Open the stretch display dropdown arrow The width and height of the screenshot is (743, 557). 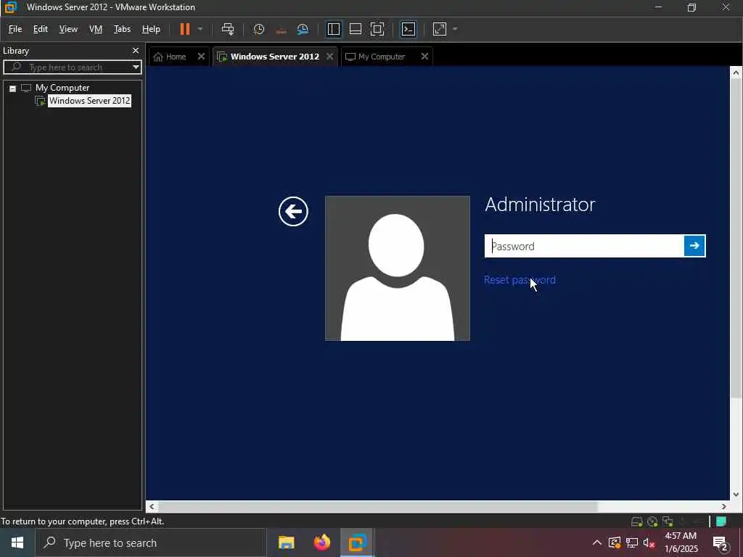coord(455,29)
